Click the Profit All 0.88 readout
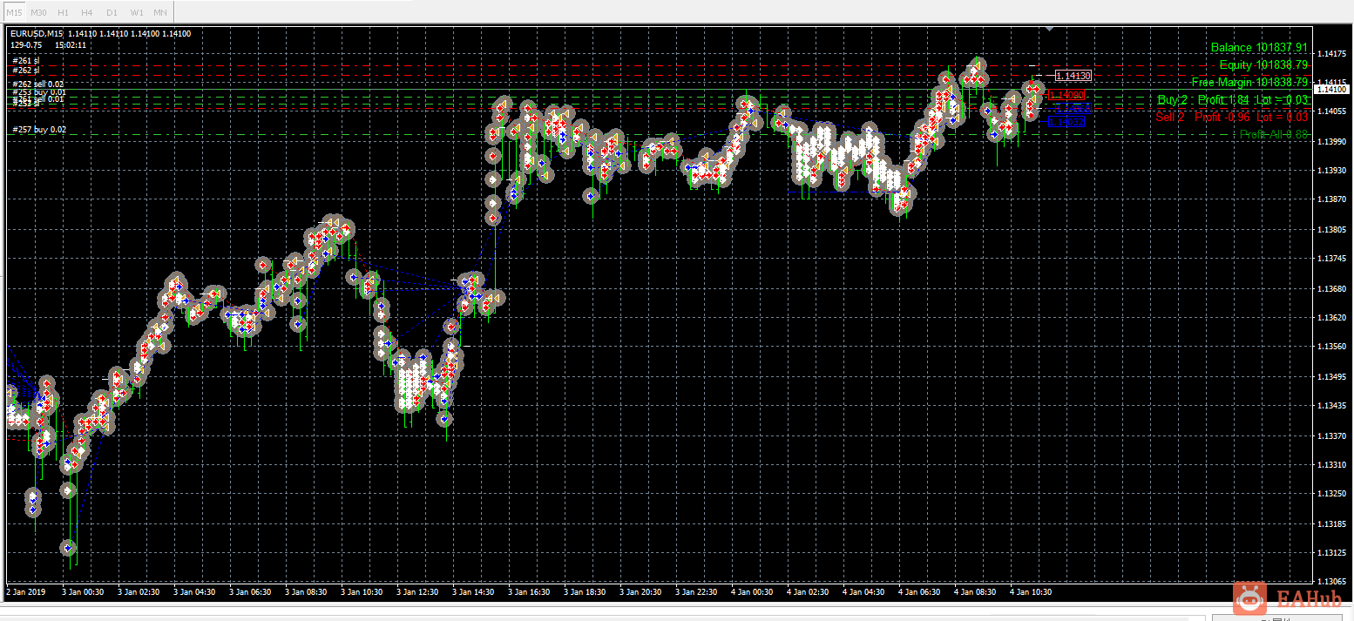The height and width of the screenshot is (621, 1354). (1274, 134)
